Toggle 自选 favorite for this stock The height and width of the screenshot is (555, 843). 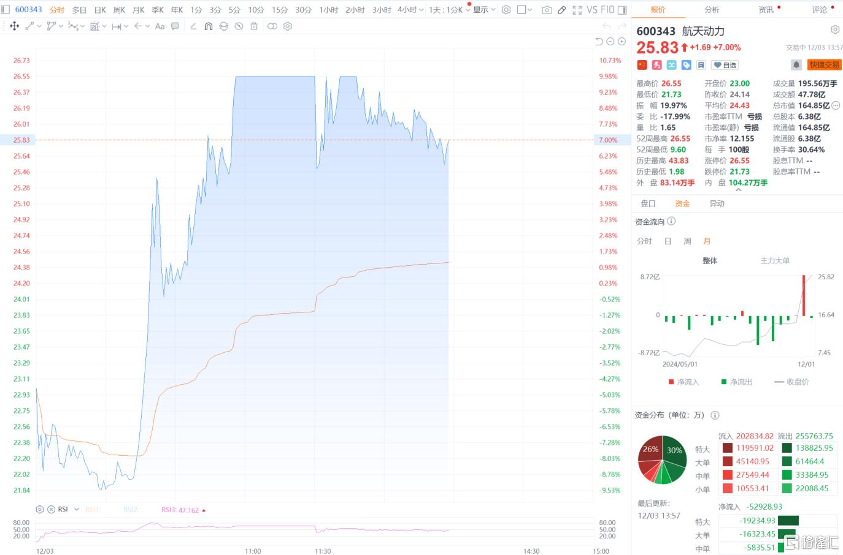[x=725, y=65]
